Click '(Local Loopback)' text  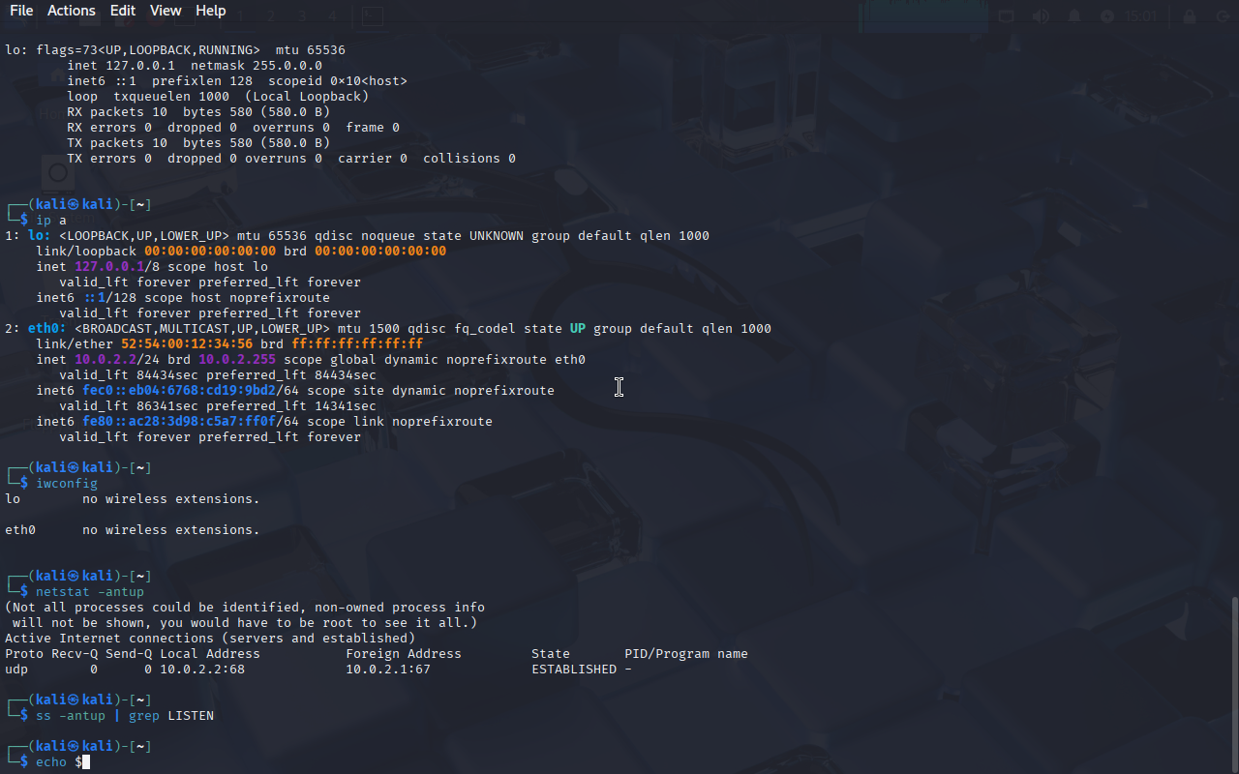(x=307, y=97)
